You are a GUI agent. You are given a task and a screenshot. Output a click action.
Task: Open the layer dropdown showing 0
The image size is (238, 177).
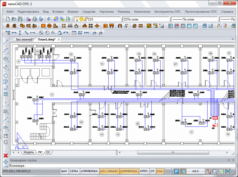point(97,19)
